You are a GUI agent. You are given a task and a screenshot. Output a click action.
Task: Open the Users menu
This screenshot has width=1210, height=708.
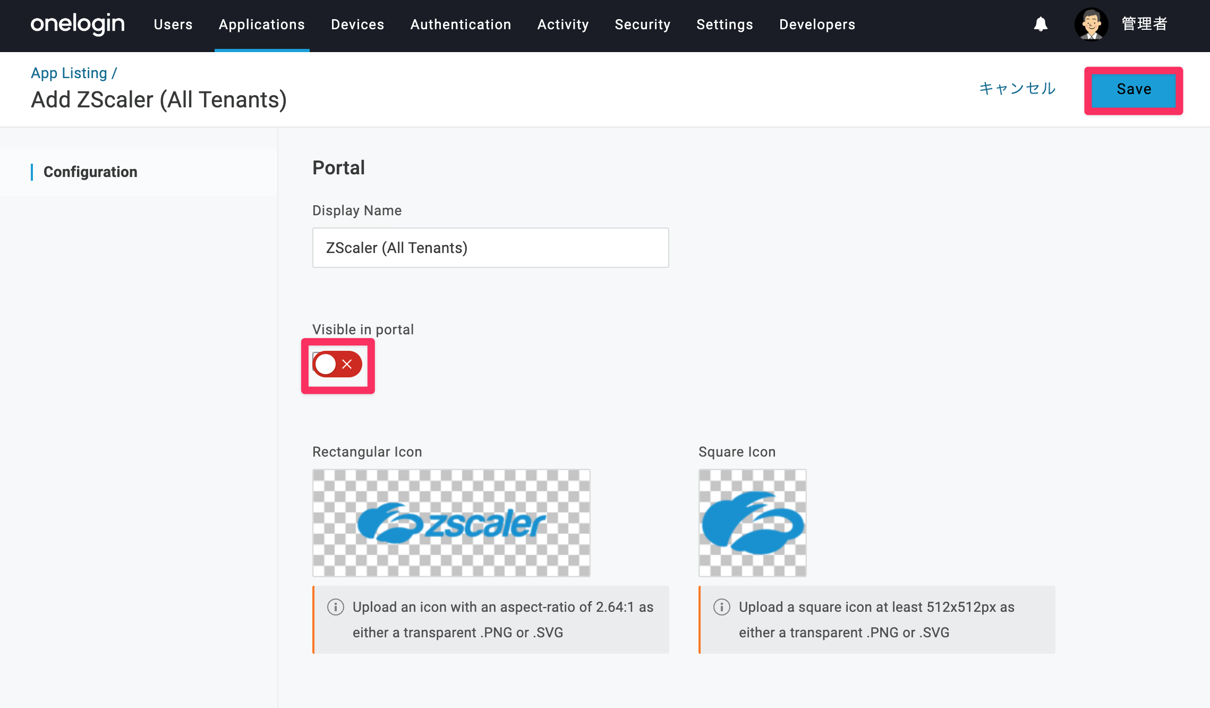pos(173,24)
